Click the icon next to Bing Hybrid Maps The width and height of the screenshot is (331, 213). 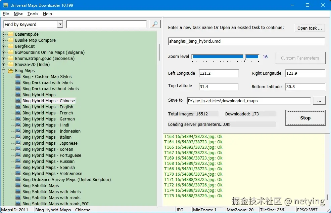(x=18, y=95)
